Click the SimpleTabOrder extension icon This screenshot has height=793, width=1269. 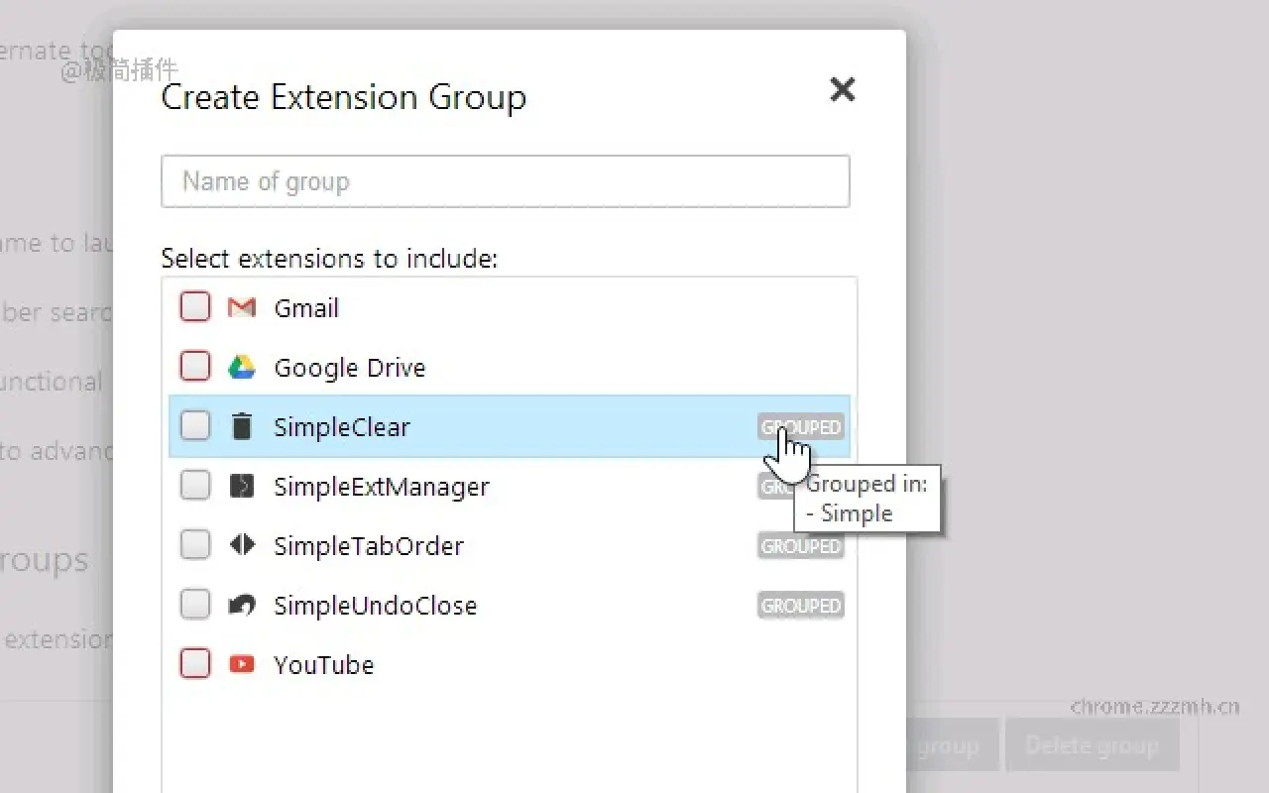pyautogui.click(x=242, y=545)
